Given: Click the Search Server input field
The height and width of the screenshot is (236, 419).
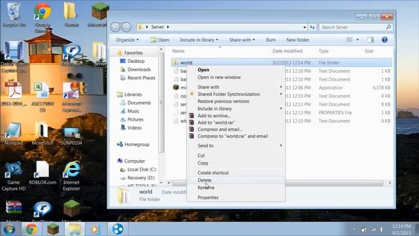Looking at the screenshot, I should [355, 27].
